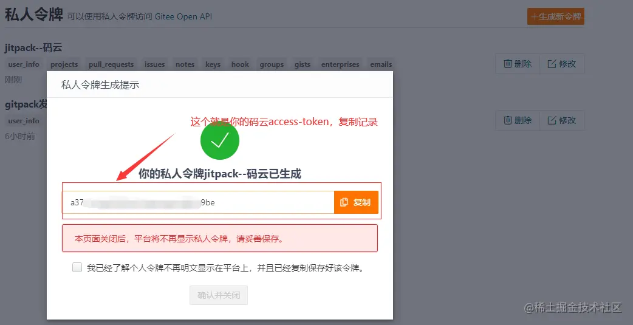633x325 pixels.
Task: Click the orange 复制 button text
Action: pyautogui.click(x=361, y=202)
